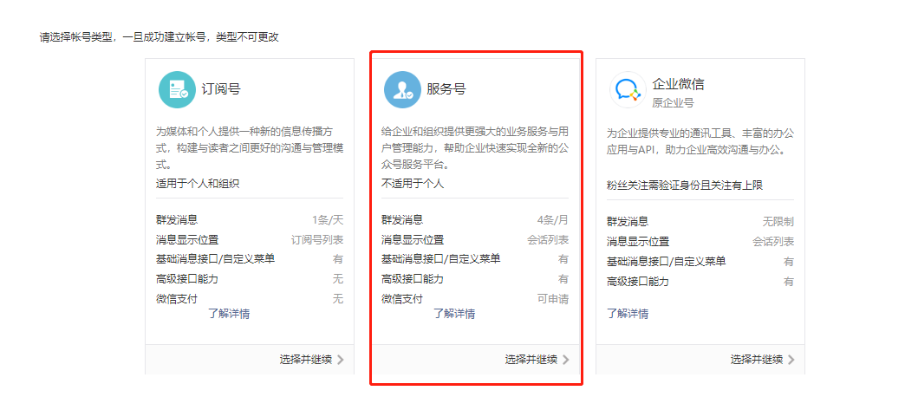
Task: Click the 订阅号 description paragraph
Action: [250, 148]
